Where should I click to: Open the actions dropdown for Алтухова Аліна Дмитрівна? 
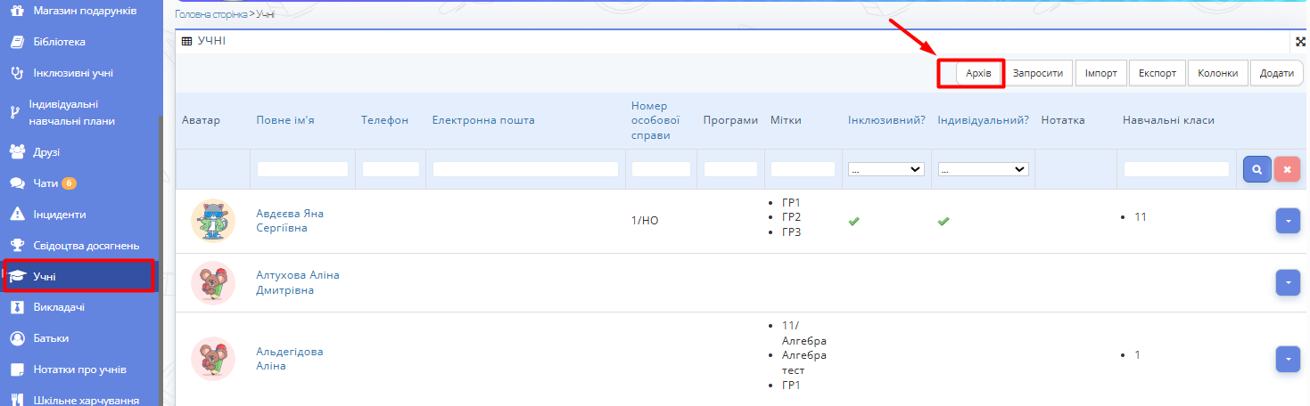pyautogui.click(x=1288, y=282)
